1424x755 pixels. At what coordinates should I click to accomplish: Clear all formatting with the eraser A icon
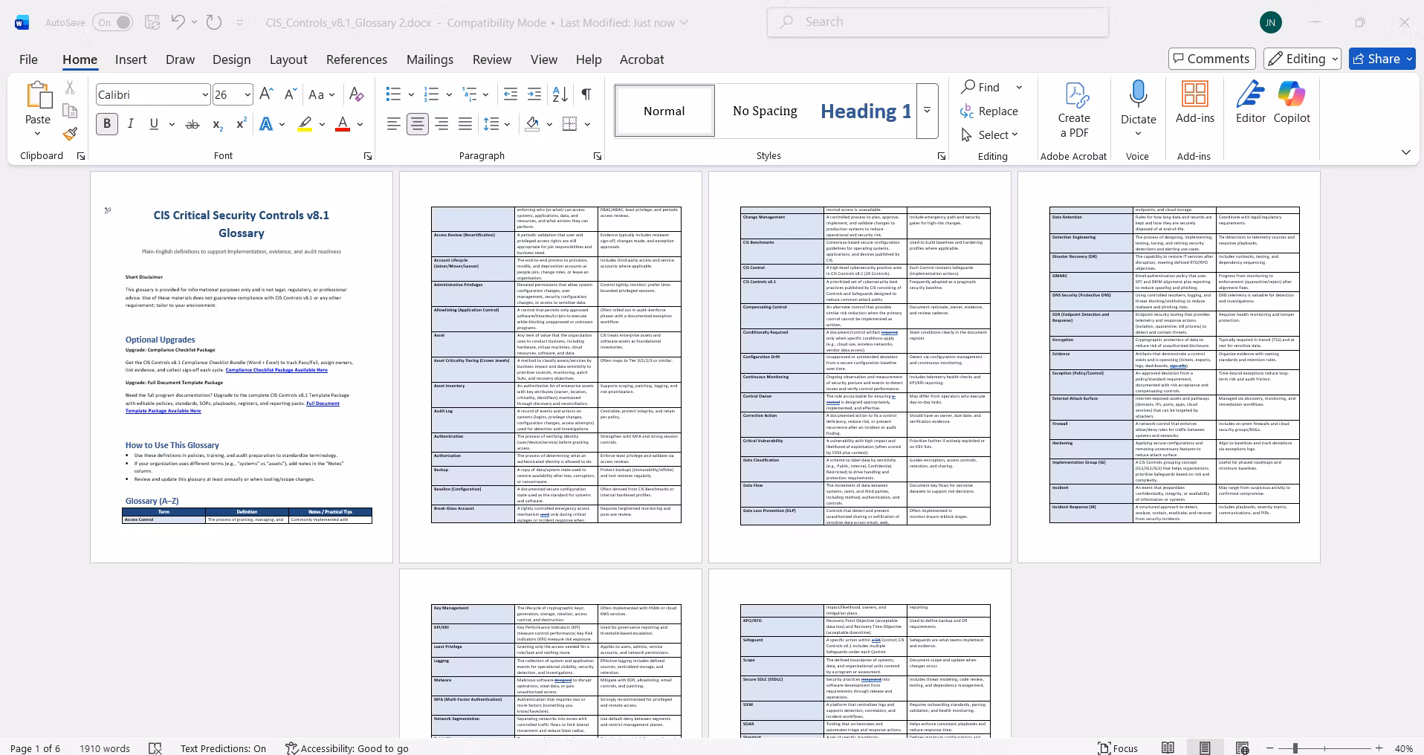click(357, 94)
